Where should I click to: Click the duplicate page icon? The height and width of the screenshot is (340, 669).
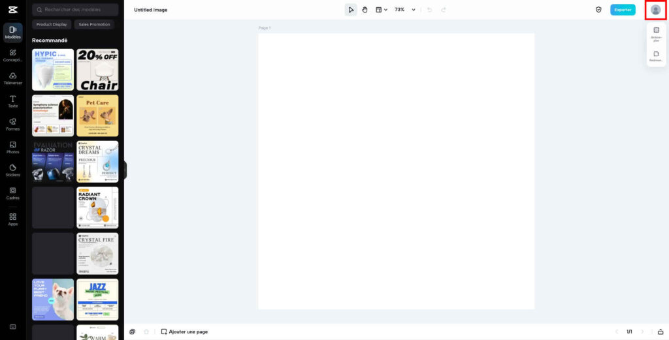coord(132,332)
